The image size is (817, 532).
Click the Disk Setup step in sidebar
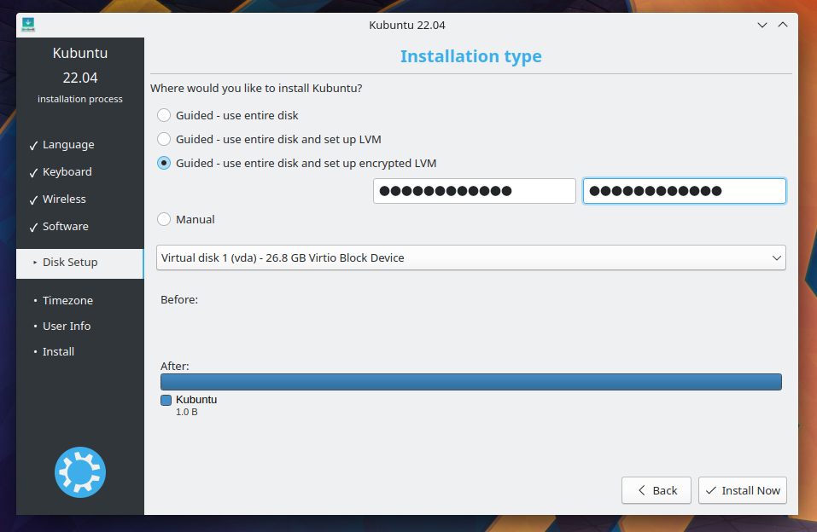[x=79, y=263]
